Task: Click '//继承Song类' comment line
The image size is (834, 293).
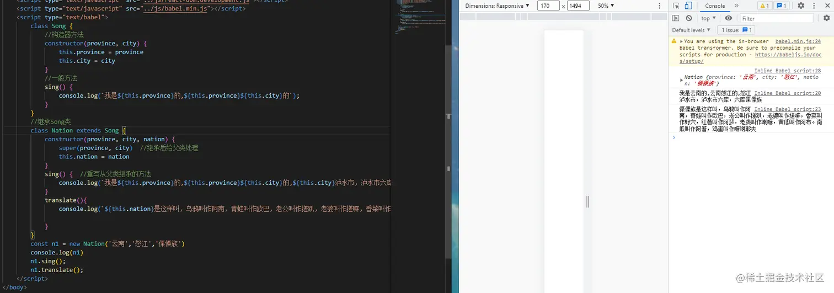Action: tap(51, 121)
